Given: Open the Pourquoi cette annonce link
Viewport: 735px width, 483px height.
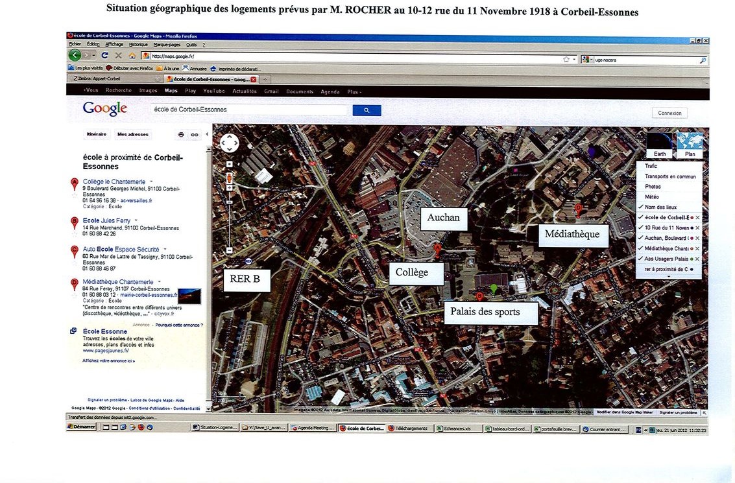Looking at the screenshot, I should click(x=178, y=325).
